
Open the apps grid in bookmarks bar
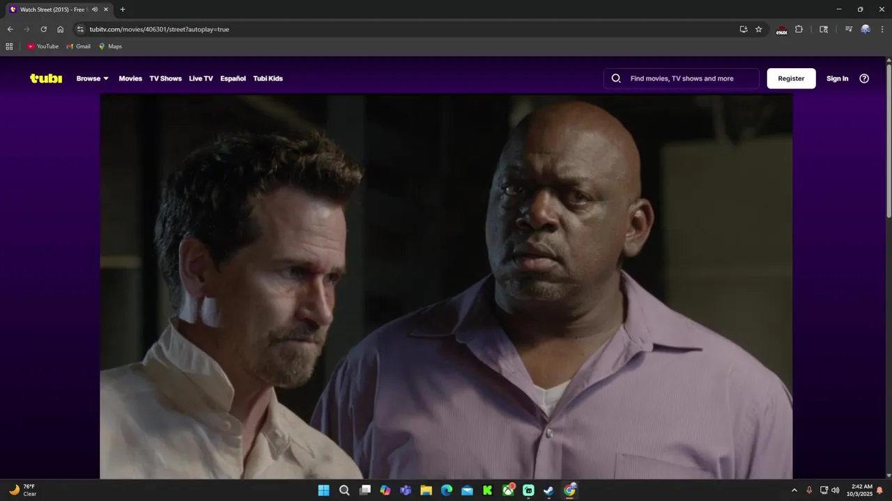pyautogui.click(x=9, y=47)
